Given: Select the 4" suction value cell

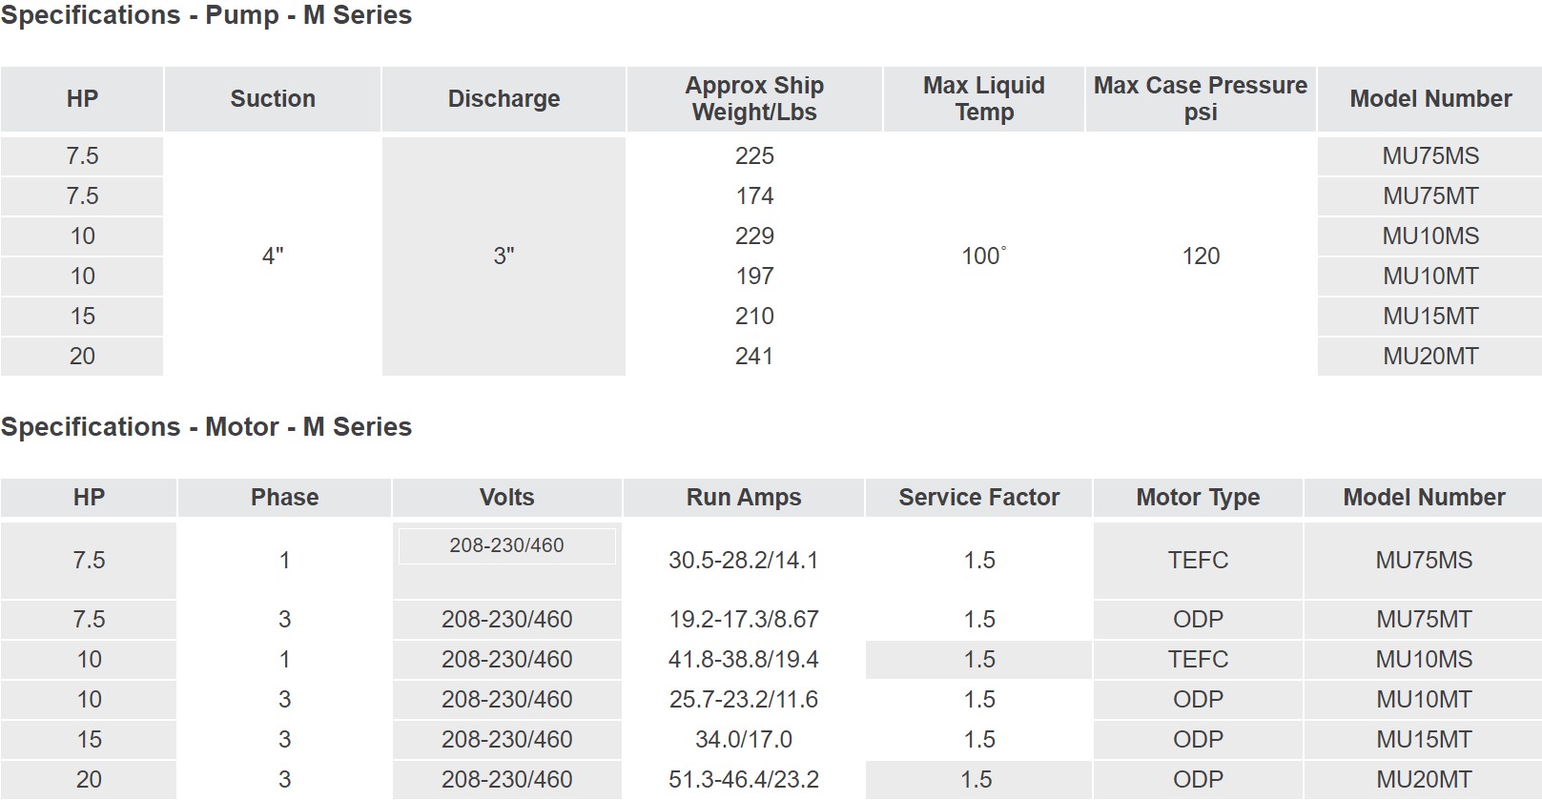Looking at the screenshot, I should (x=273, y=256).
